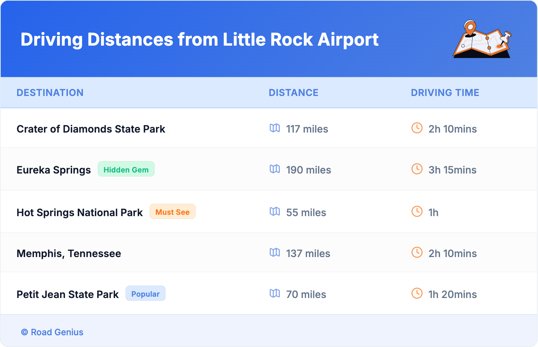Click the map icon beside 70 miles
This screenshot has height=347, width=538.
click(x=275, y=294)
